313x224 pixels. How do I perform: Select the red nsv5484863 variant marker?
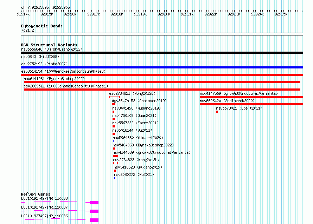(114, 149)
